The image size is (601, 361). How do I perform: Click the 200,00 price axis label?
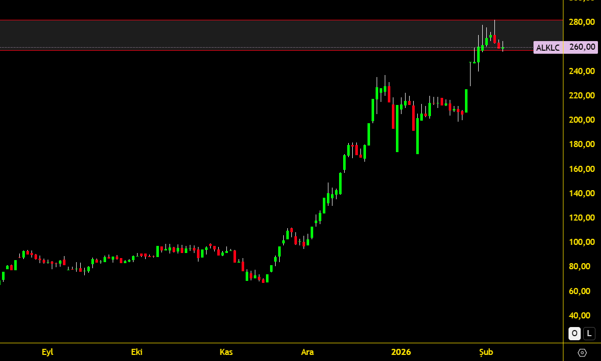click(582, 120)
